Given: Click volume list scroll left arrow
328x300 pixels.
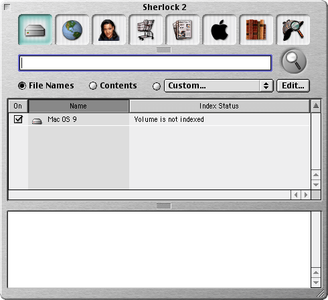Looking at the screenshot, I should (296, 195).
